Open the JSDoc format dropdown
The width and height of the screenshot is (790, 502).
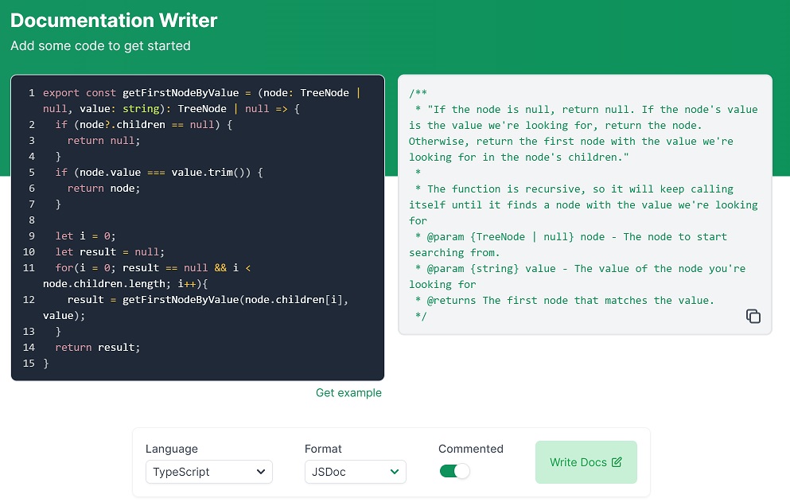click(355, 472)
